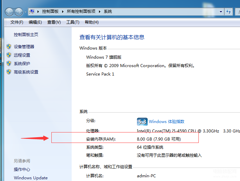
Task: Select 控制面板 in the address breadcrumb
Action: (50, 11)
